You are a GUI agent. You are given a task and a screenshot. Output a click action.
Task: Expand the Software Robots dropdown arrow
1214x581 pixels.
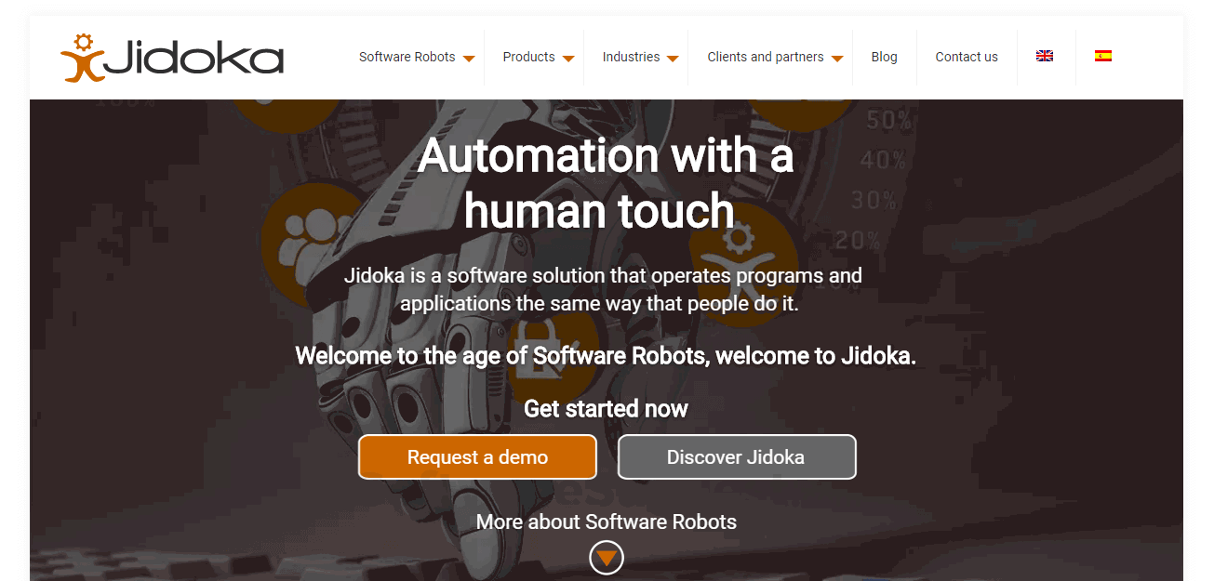tap(469, 59)
